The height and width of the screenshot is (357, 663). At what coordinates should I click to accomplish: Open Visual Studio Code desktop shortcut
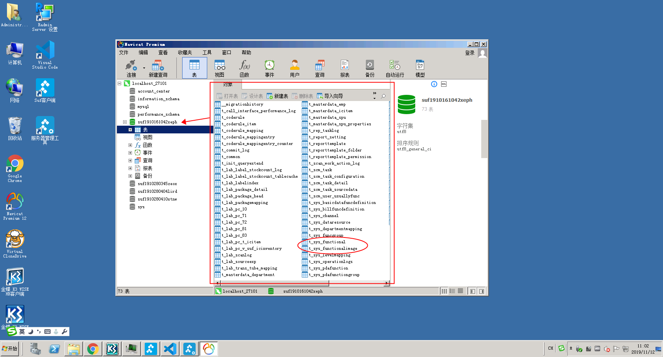pos(45,55)
